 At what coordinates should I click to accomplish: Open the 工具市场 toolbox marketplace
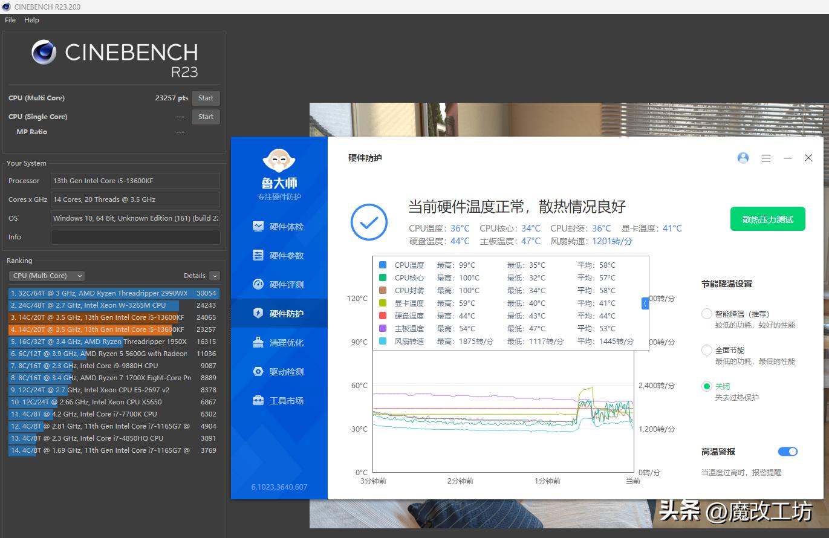tap(279, 400)
